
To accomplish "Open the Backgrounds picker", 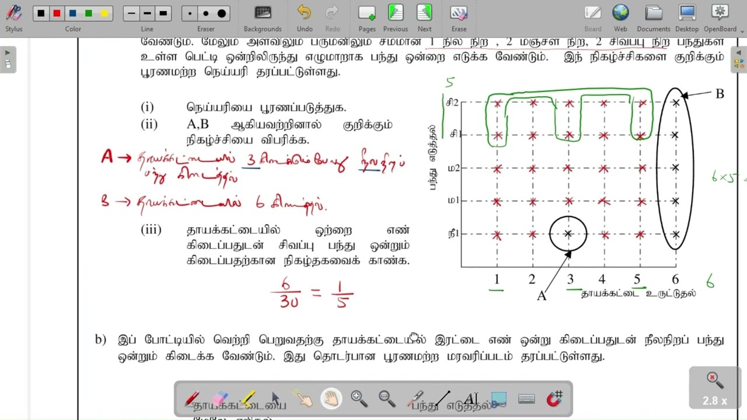I will pos(263,18).
